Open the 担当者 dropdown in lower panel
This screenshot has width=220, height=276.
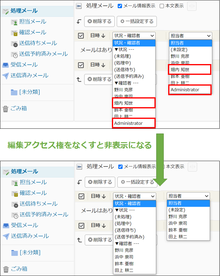point(188,196)
